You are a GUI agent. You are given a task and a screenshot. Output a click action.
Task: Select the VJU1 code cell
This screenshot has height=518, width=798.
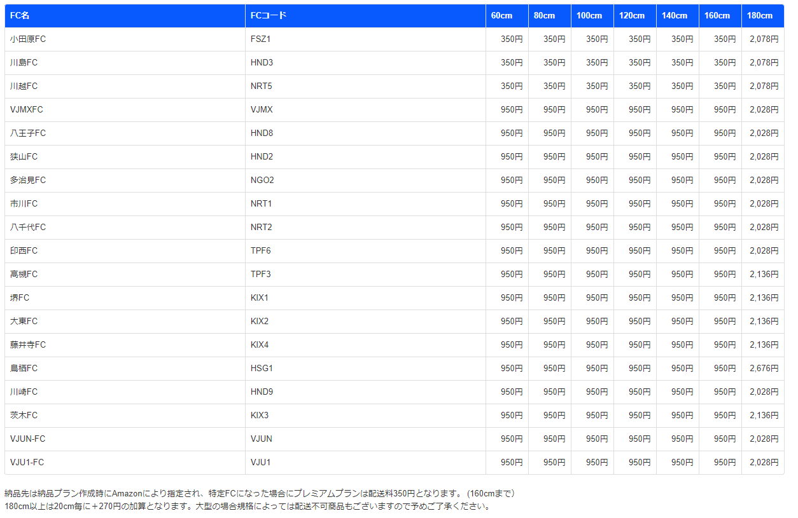tap(261, 462)
